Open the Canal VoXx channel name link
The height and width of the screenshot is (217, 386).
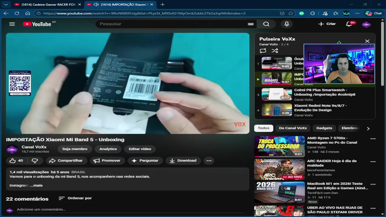tap(34, 147)
